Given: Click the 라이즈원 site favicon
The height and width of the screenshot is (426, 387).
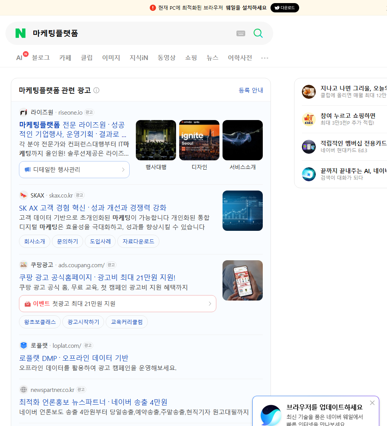Looking at the screenshot, I should 24,112.
